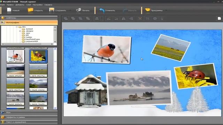223x125 pixels.
Task: Switch to the Шаблоны panel
Action: tap(29, 18)
